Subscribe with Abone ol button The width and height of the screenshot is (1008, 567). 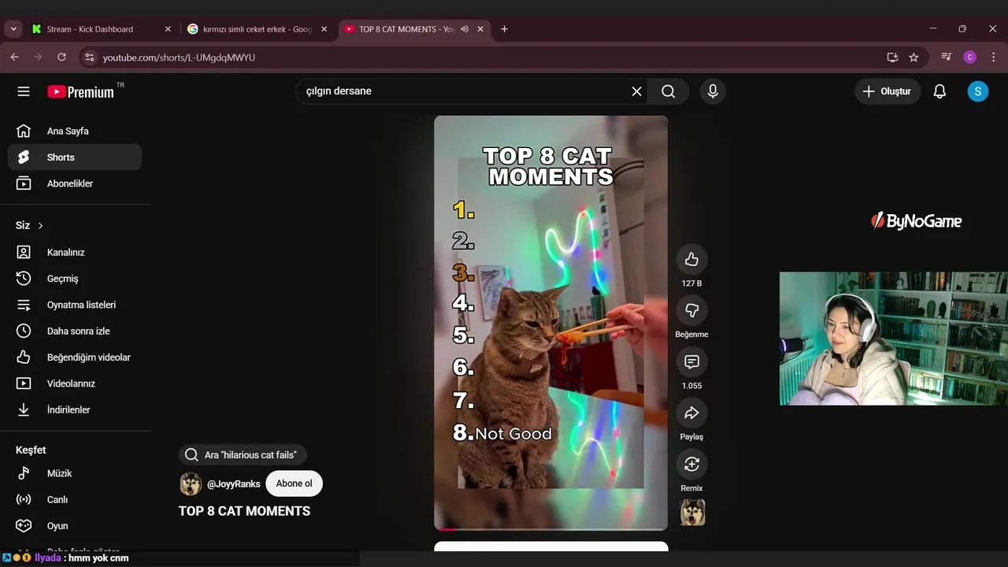(x=294, y=484)
